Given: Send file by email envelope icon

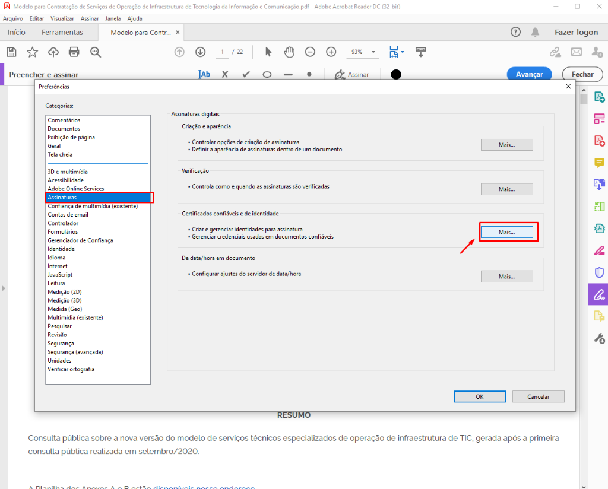Looking at the screenshot, I should (x=576, y=52).
